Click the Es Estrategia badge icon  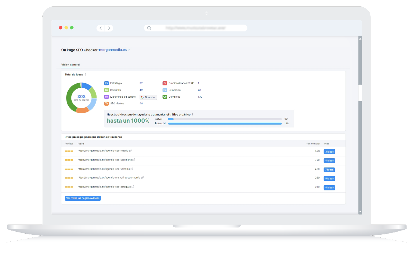(x=106, y=83)
